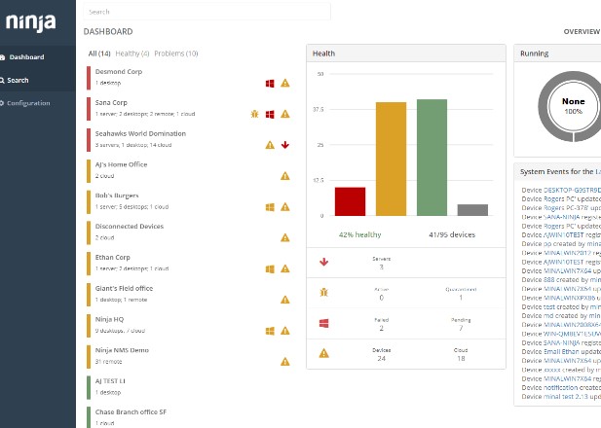Open device link SANA-NINJA in first event
Image resolution: width=601 pixels, height=428 pixels.
pos(561,217)
